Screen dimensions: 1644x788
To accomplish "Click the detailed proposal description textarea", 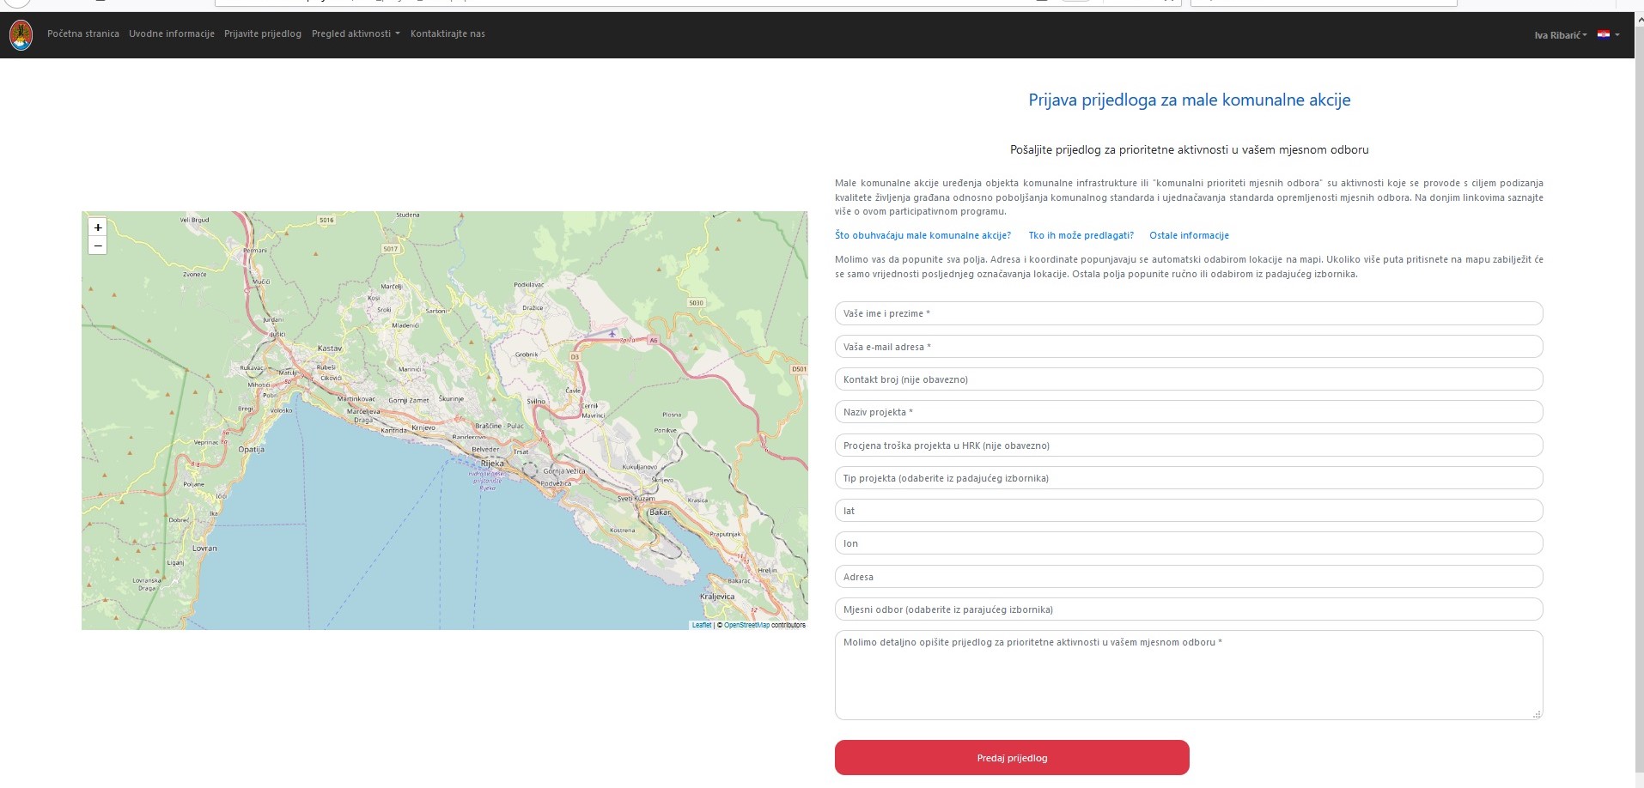I will pos(1189,676).
